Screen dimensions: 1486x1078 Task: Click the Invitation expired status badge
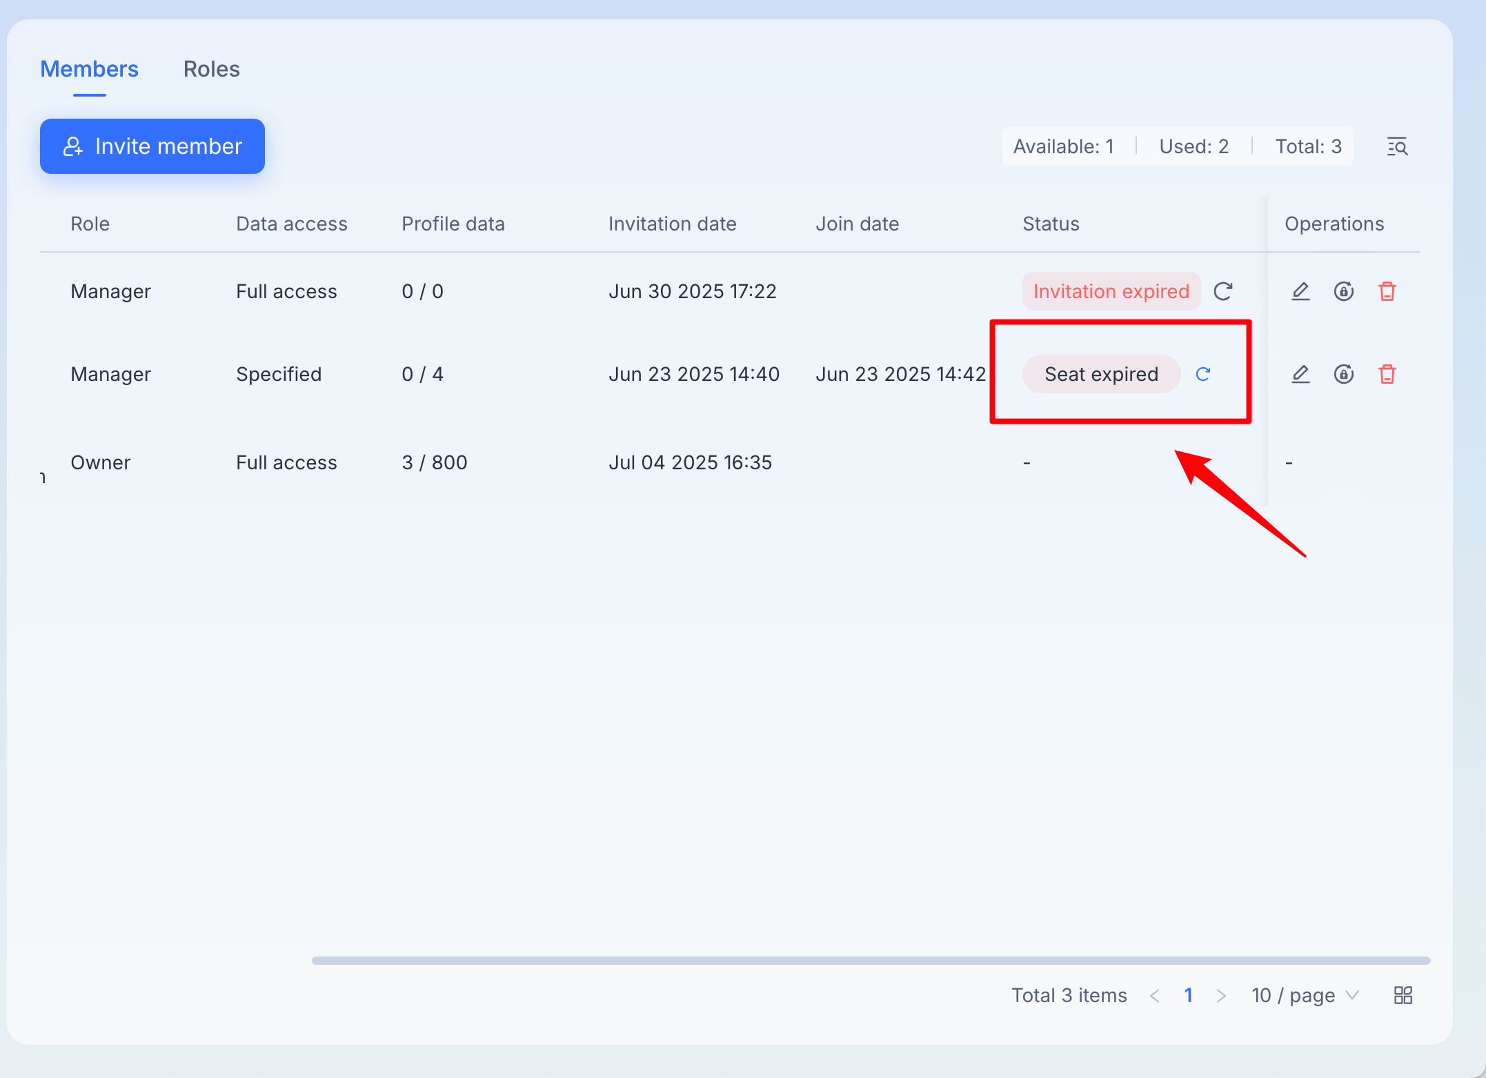(1111, 291)
